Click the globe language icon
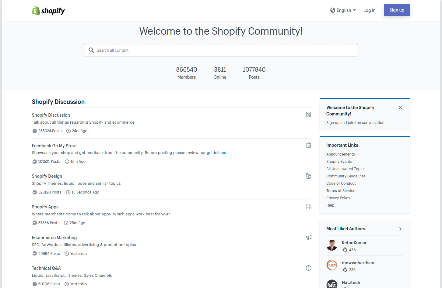The height and width of the screenshot is (288, 442). 333,10
